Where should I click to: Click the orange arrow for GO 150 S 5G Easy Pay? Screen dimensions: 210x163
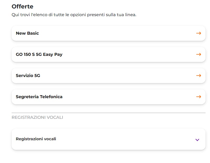pyautogui.click(x=199, y=55)
